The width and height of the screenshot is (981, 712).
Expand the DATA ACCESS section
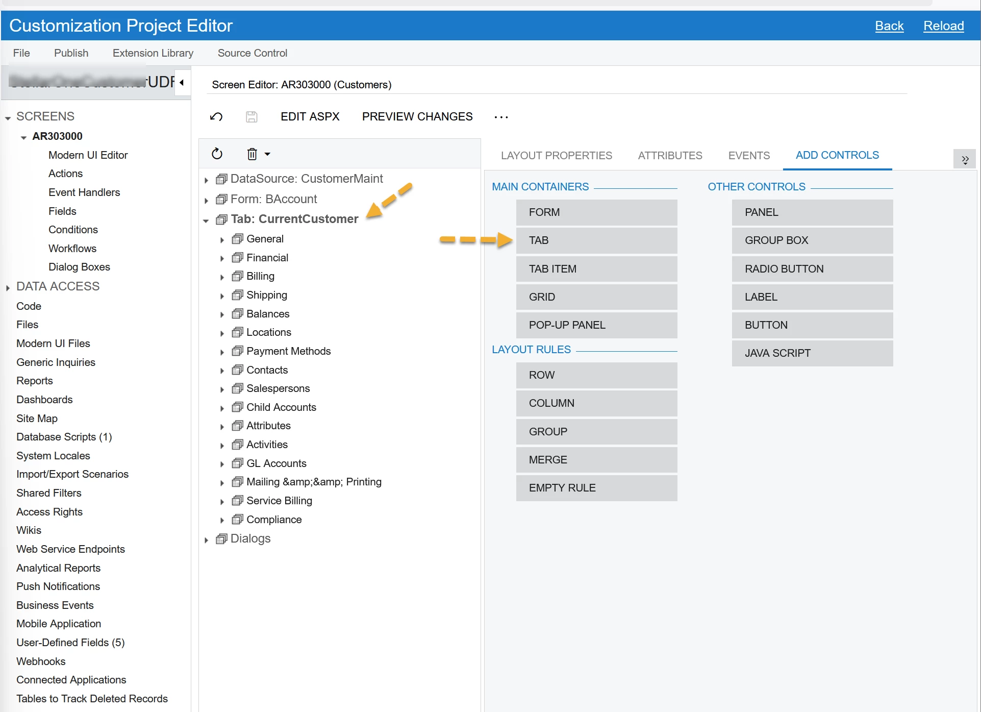(8, 288)
